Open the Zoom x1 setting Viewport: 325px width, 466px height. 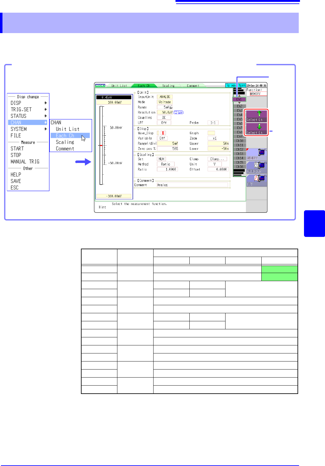(212, 138)
